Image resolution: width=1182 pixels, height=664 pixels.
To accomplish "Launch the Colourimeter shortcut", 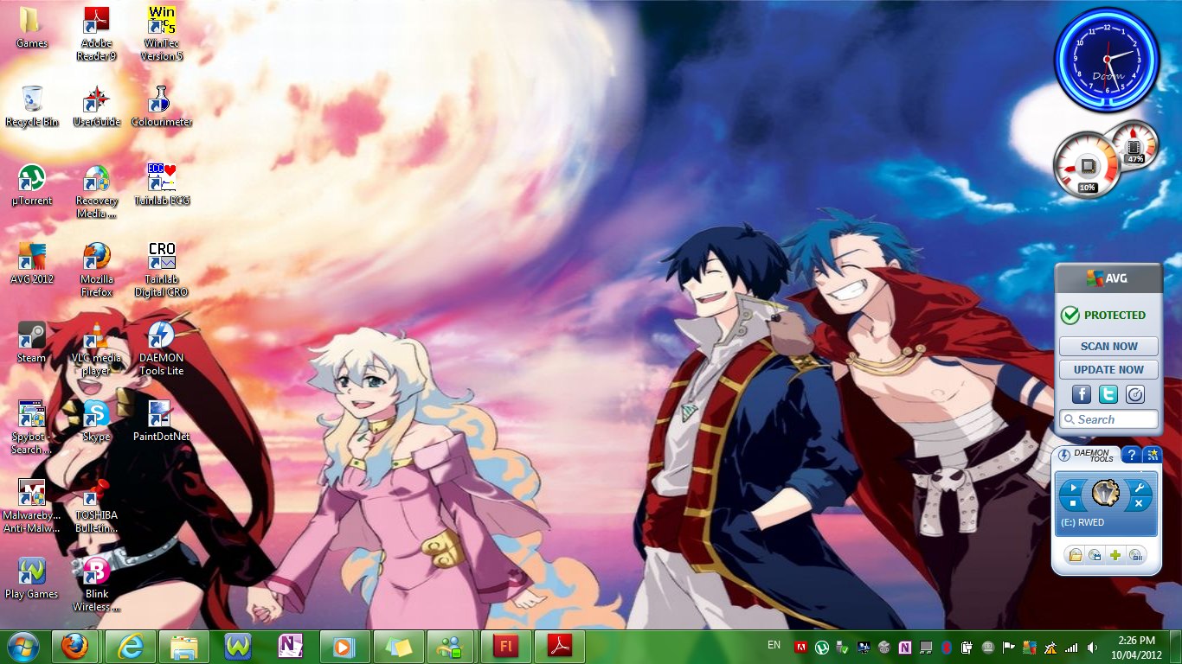I will tap(162, 106).
